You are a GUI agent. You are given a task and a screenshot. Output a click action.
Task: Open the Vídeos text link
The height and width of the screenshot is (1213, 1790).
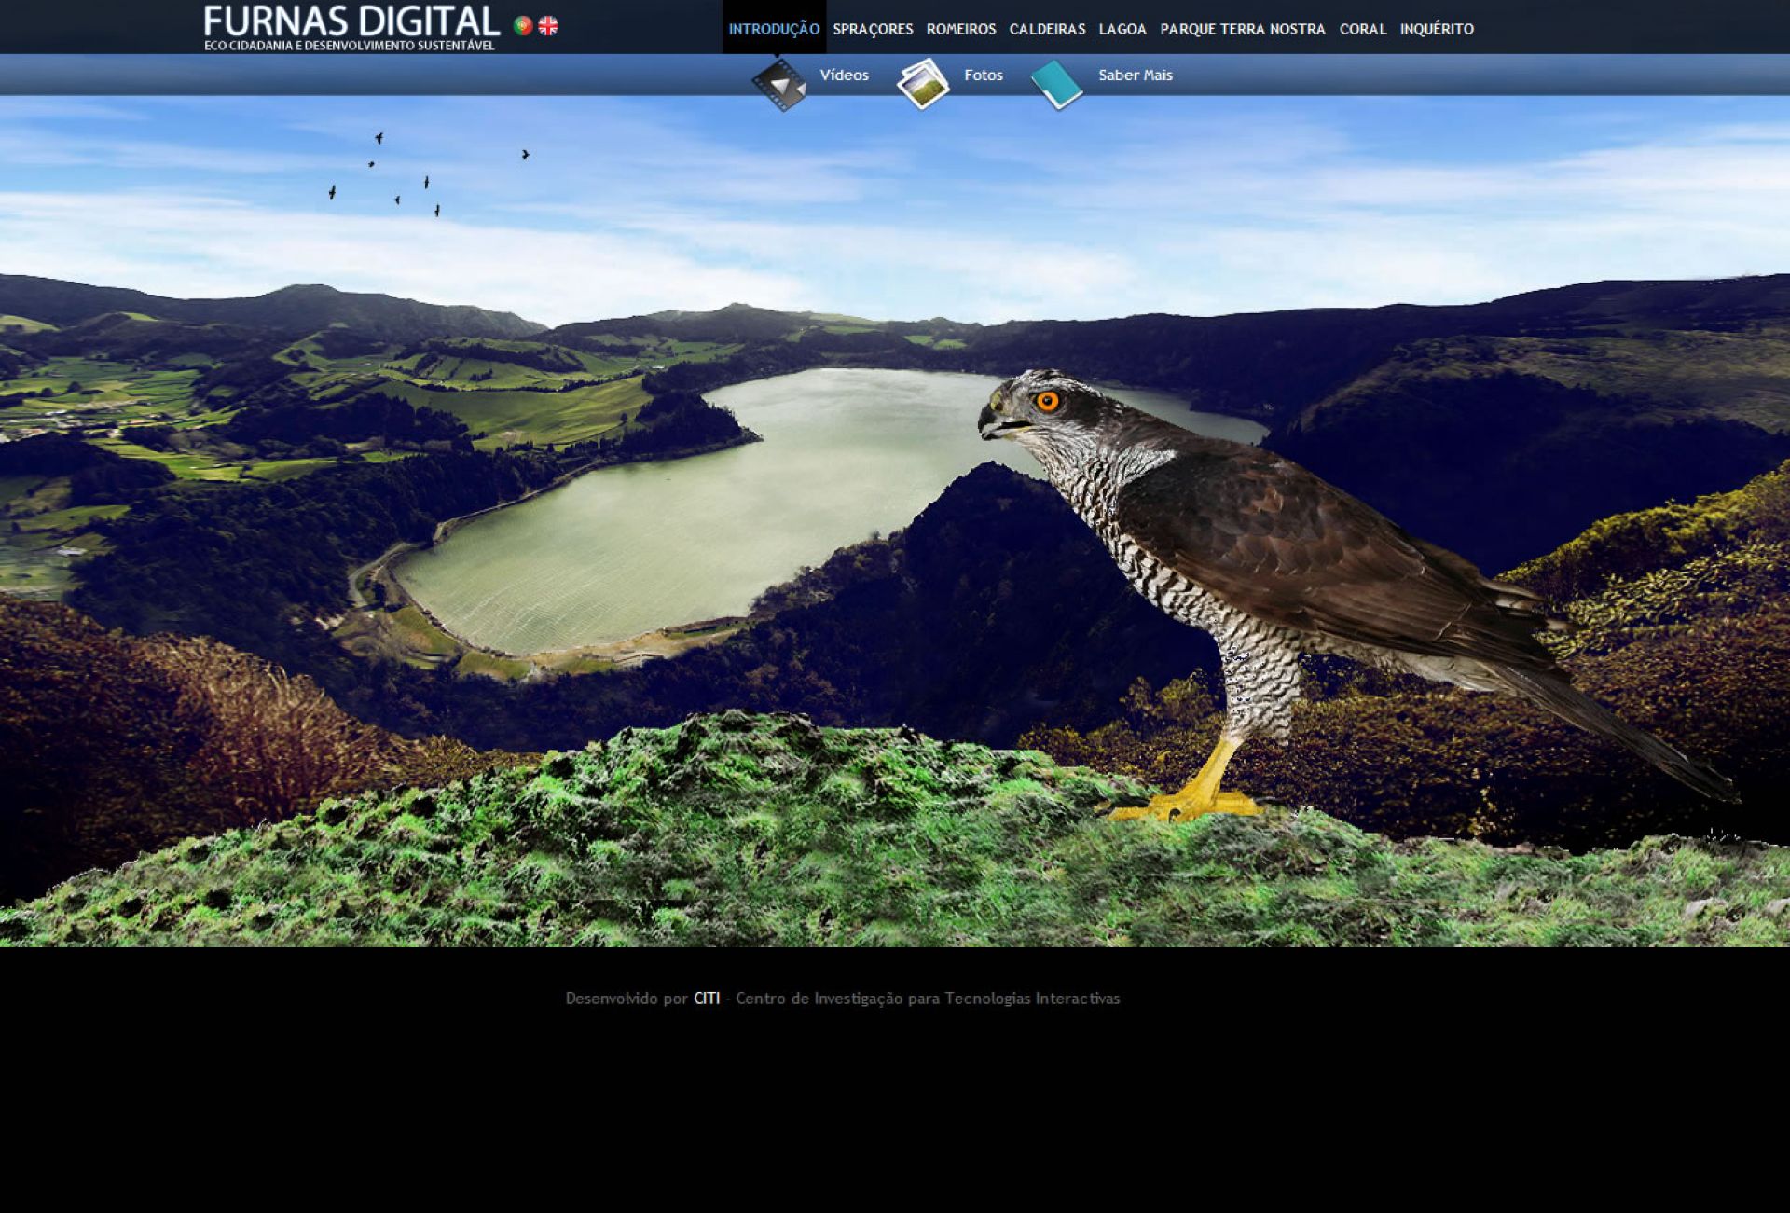click(x=844, y=76)
